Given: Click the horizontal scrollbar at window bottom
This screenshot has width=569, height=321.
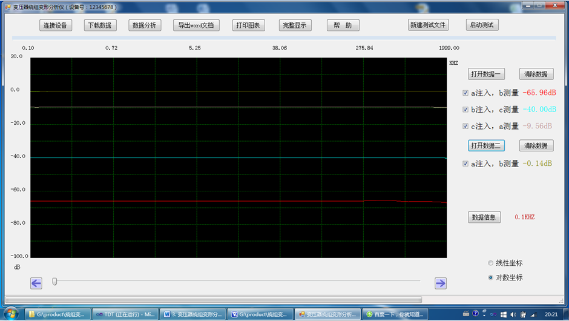Looking at the screenshot, I should tap(213, 299).
